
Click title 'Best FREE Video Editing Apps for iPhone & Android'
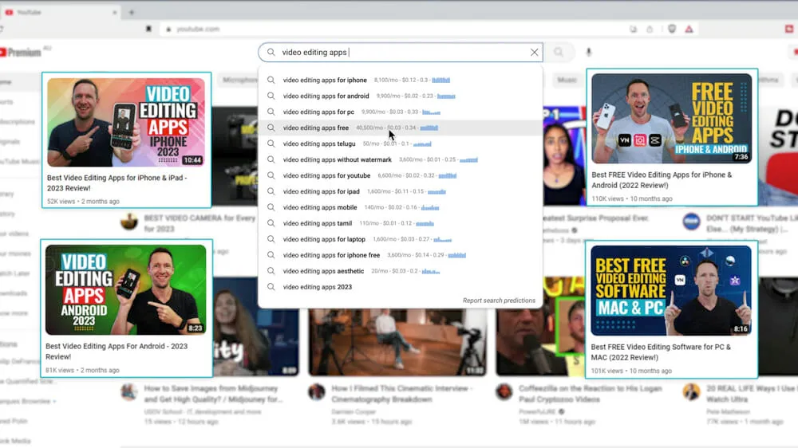coord(662,180)
